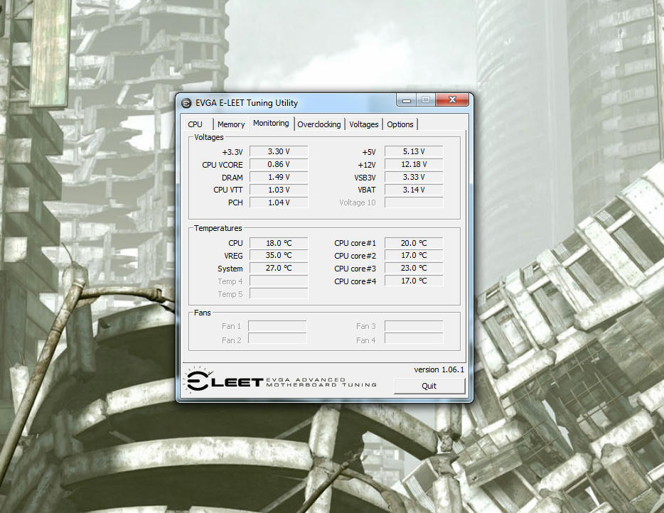Click the EVGA E-LEET Tuning Utility title
The width and height of the screenshot is (664, 513).
click(247, 103)
